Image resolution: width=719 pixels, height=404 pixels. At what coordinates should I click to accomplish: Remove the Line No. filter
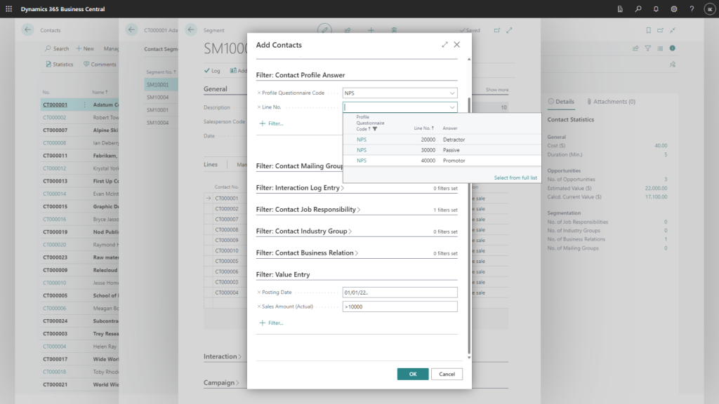coord(258,107)
